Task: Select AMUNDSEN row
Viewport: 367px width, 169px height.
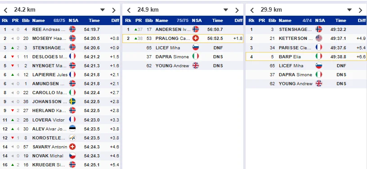Action: (x=60, y=83)
